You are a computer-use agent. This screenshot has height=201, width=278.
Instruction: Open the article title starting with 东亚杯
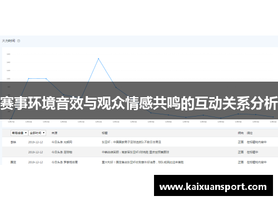pos(131,142)
